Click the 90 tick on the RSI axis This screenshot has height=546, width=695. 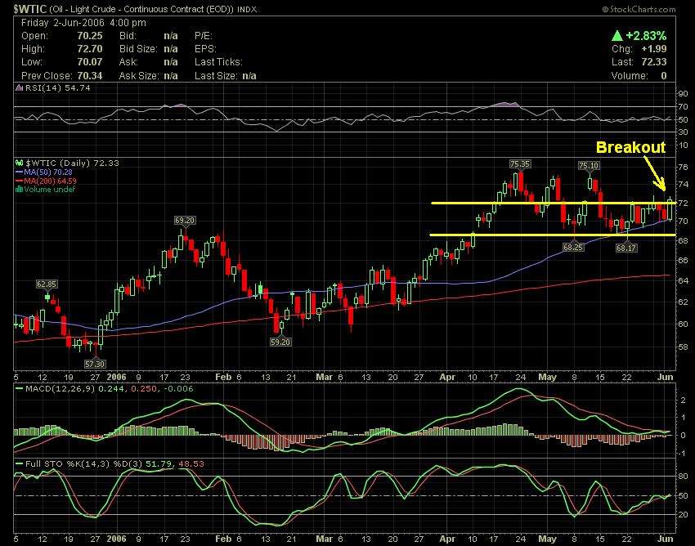[x=683, y=93]
